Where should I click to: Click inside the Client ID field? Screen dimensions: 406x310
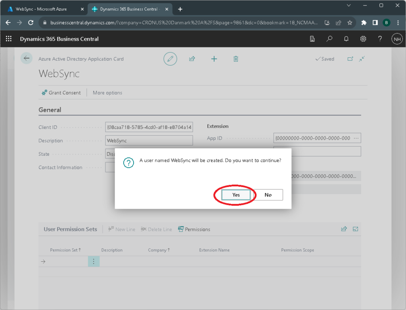[149, 127]
